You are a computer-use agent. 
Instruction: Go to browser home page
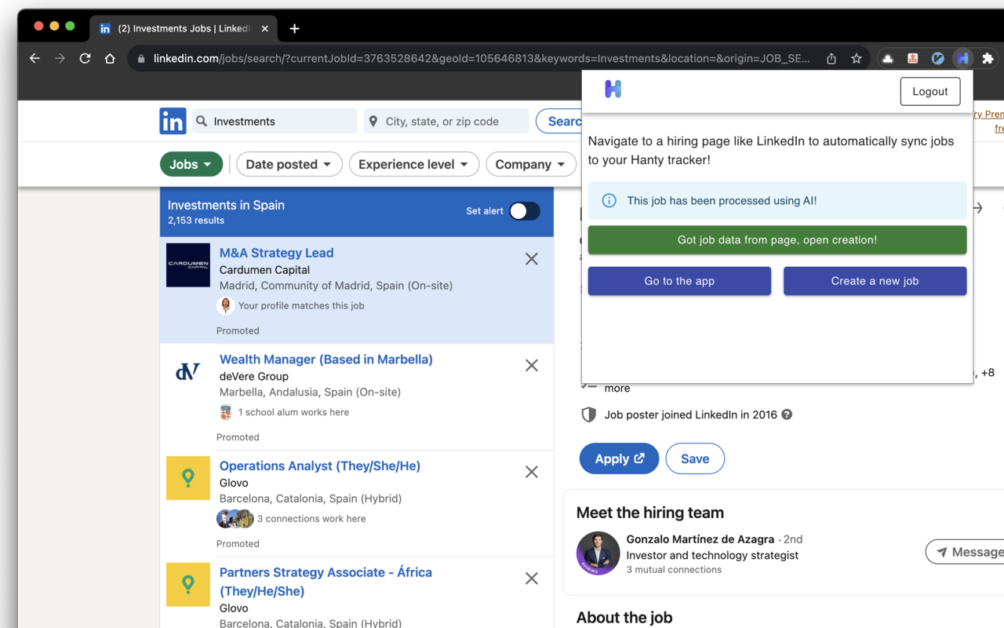[x=110, y=58]
